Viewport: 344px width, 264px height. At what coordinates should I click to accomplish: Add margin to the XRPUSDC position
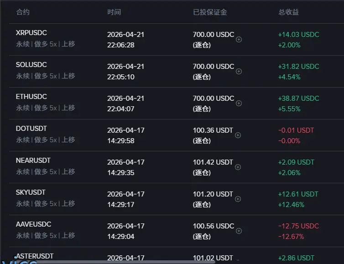pyautogui.click(x=239, y=40)
